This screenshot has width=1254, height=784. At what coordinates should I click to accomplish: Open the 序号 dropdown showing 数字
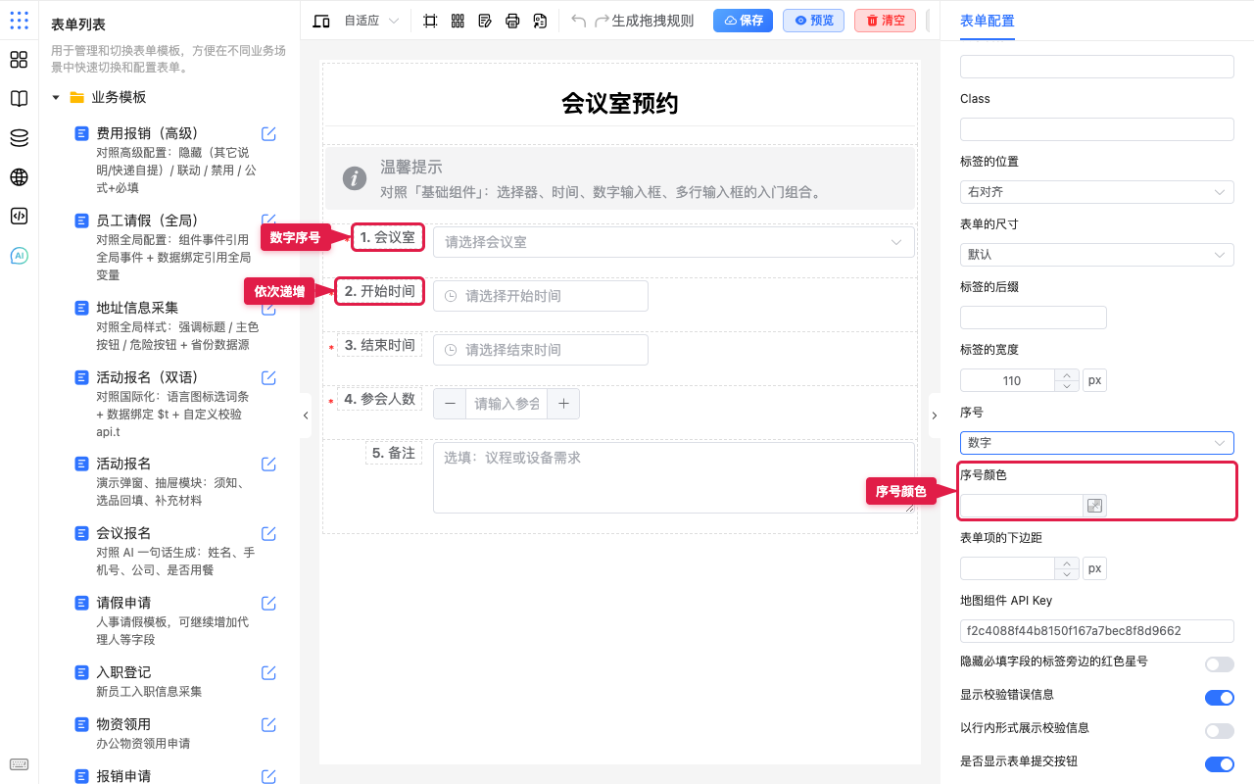(1096, 443)
